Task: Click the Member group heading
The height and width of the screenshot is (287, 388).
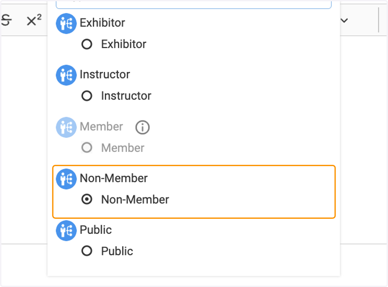Action: tap(102, 126)
